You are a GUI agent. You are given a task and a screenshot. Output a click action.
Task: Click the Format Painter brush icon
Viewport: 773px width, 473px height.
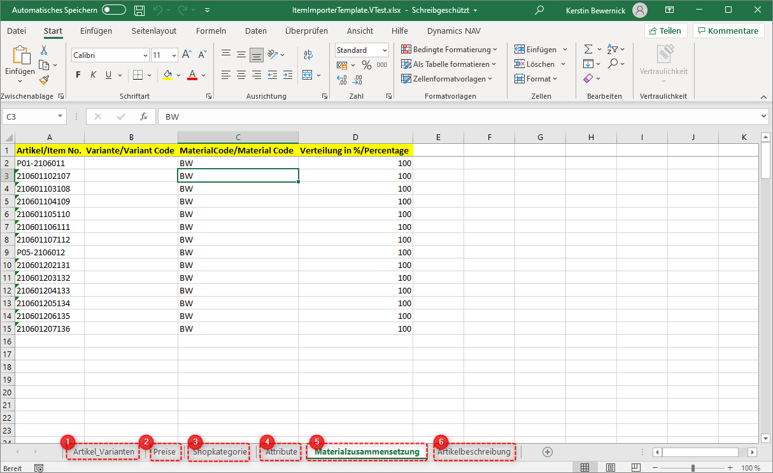tap(44, 80)
